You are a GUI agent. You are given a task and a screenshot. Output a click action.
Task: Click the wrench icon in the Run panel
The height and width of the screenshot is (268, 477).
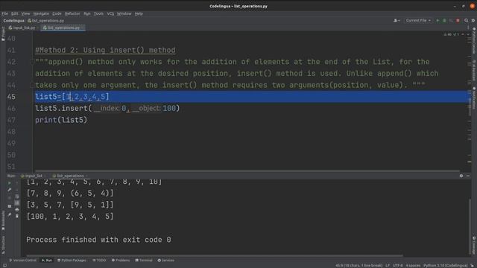click(10, 190)
